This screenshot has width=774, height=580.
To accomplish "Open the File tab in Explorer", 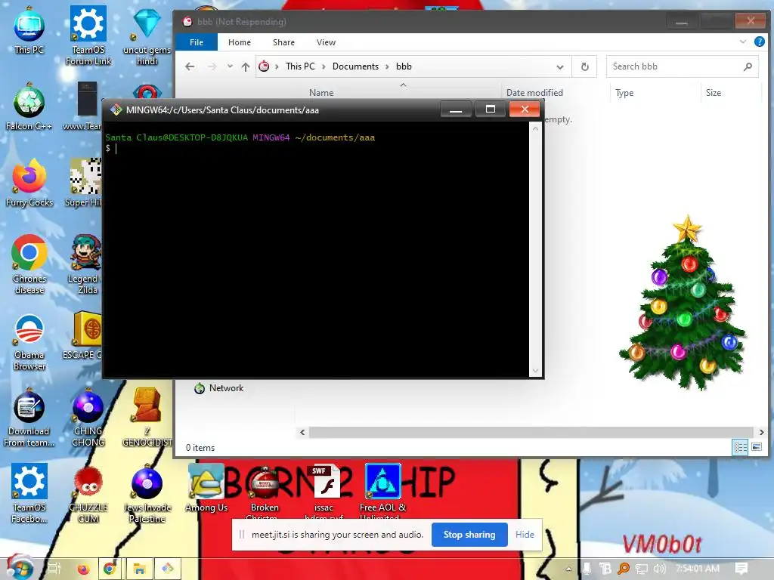I will coord(197,42).
